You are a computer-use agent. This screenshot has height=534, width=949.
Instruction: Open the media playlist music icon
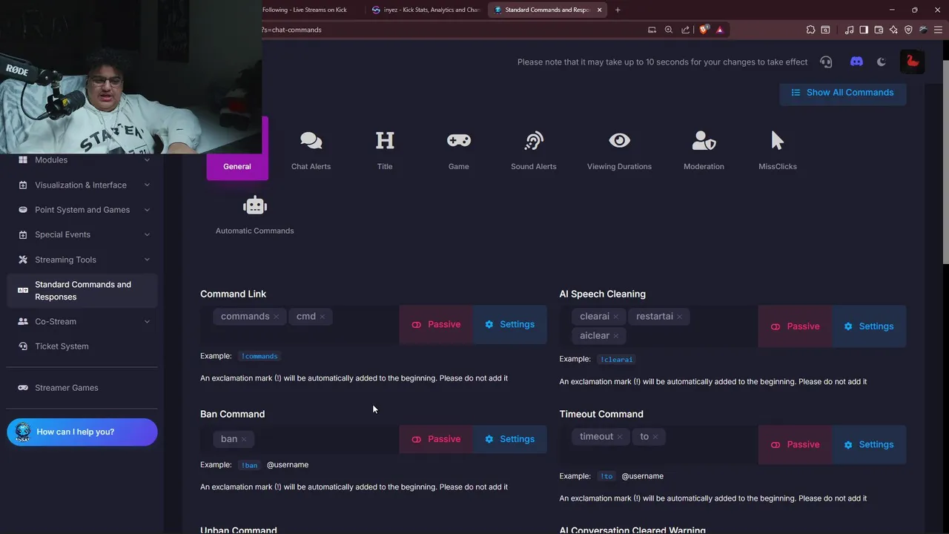849,30
